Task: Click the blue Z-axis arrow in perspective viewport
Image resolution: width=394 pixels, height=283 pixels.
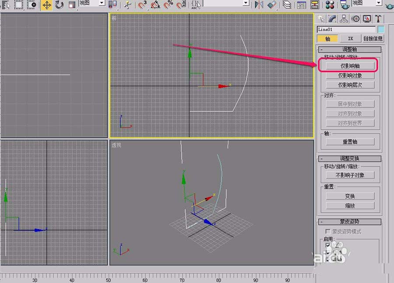Action: pos(208,221)
